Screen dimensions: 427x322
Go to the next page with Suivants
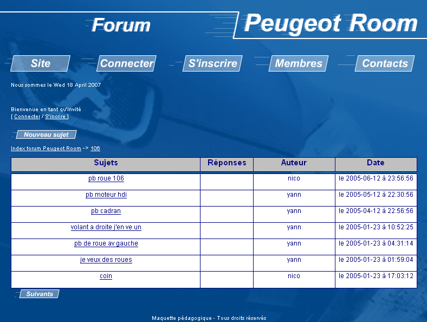coord(40,294)
